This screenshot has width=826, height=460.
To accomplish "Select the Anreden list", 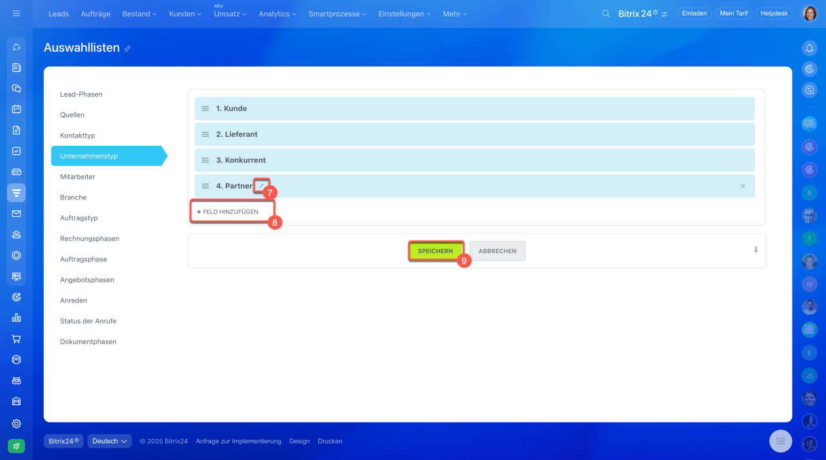I will pos(74,301).
